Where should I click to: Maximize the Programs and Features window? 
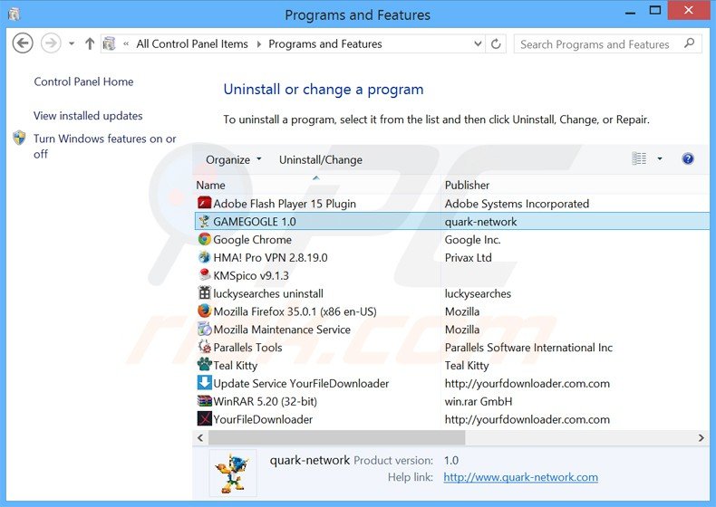654,11
